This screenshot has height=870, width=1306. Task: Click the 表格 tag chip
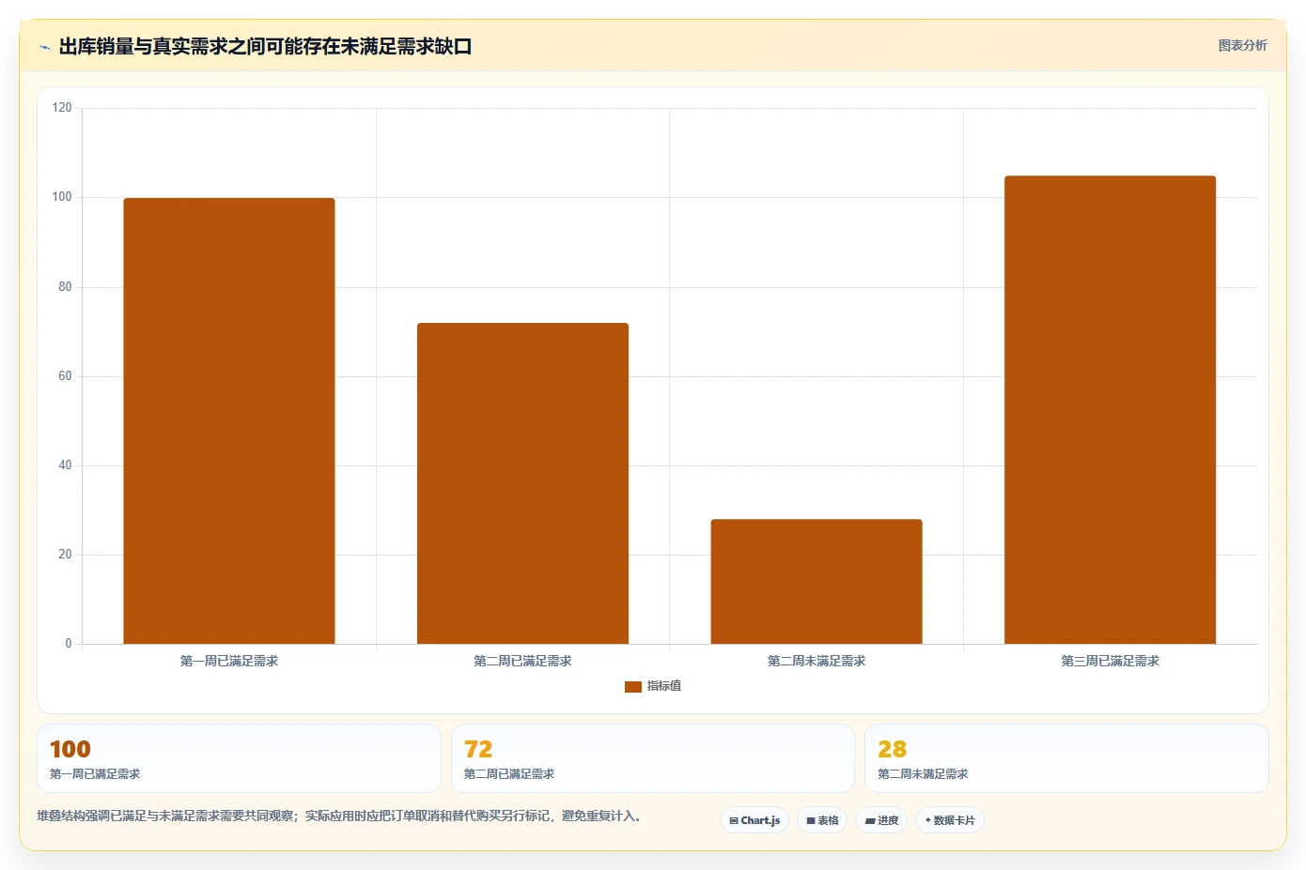point(822,820)
